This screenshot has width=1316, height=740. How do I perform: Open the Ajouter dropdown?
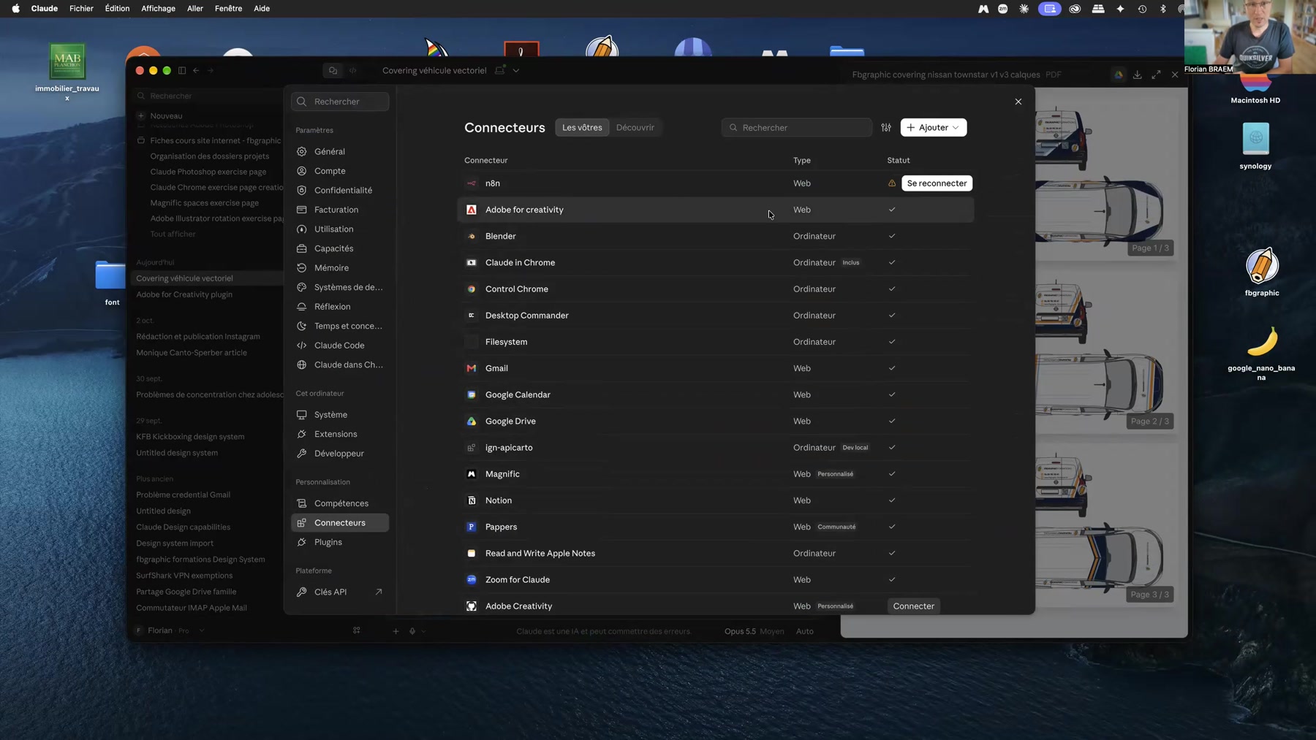934,127
